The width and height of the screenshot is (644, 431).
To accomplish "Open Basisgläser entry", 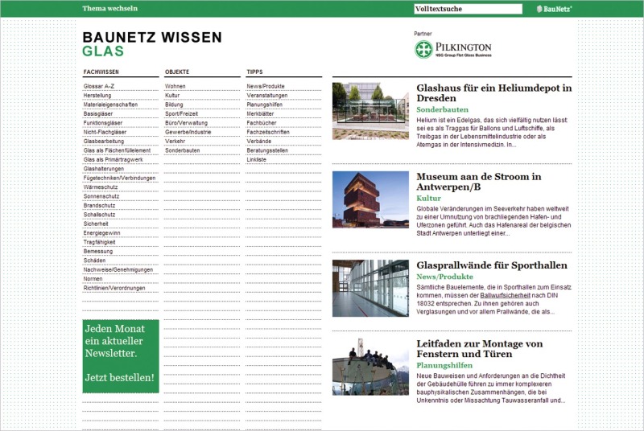I will pos(97,113).
